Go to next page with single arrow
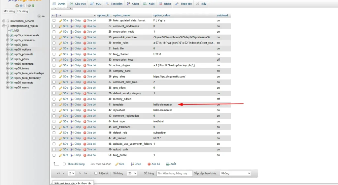 coord(80,173)
